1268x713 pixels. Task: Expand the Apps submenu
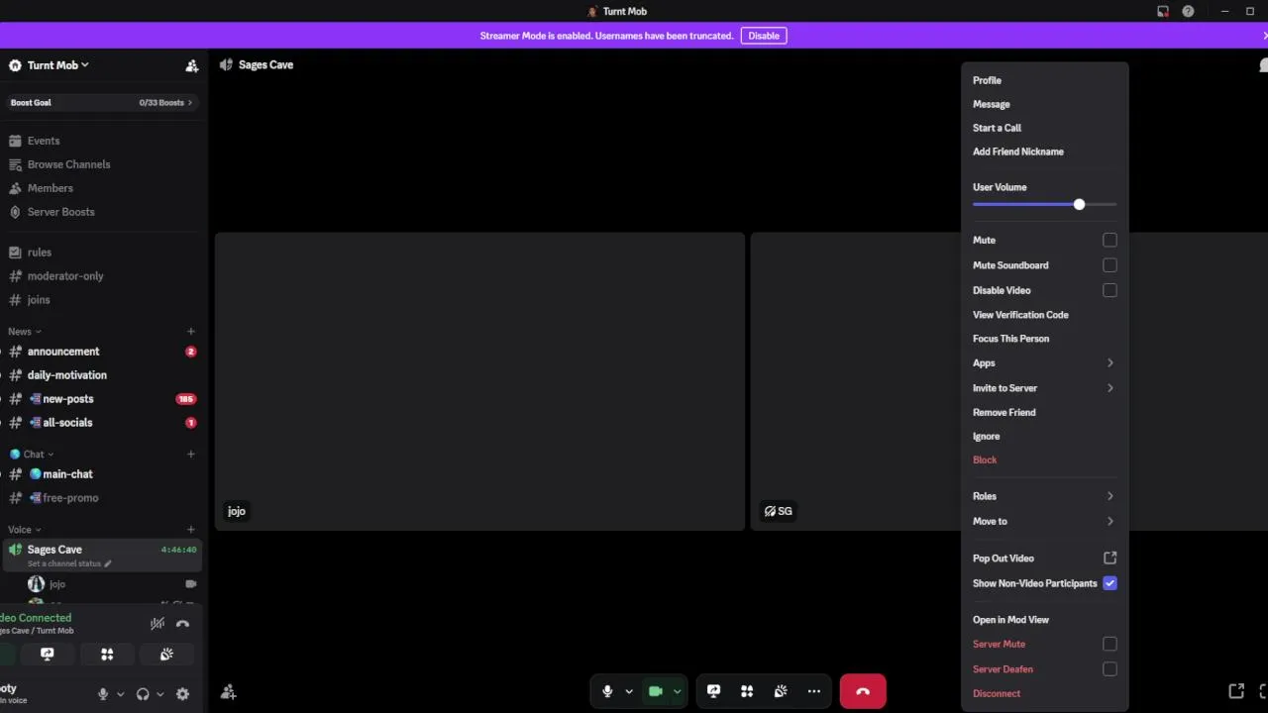pyautogui.click(x=1044, y=363)
